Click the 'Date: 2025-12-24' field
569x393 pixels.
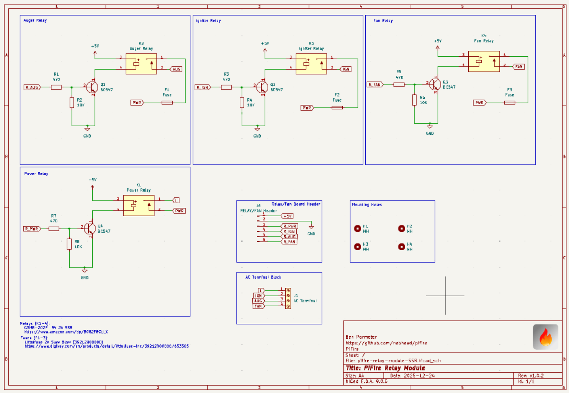click(412, 376)
